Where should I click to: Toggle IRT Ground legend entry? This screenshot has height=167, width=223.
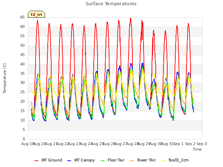pos(48,160)
